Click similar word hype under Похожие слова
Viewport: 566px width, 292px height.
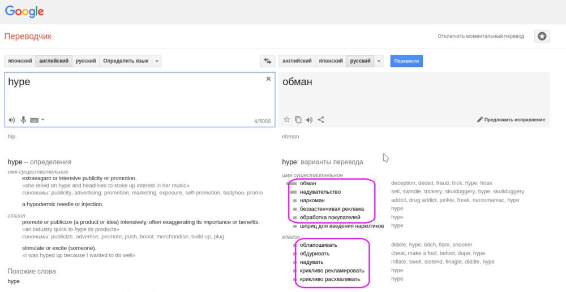click(14, 281)
